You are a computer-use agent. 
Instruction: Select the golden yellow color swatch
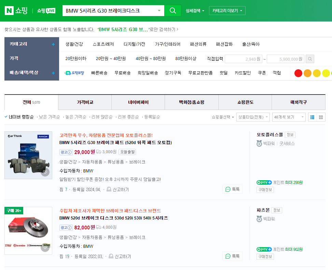(x=317, y=73)
